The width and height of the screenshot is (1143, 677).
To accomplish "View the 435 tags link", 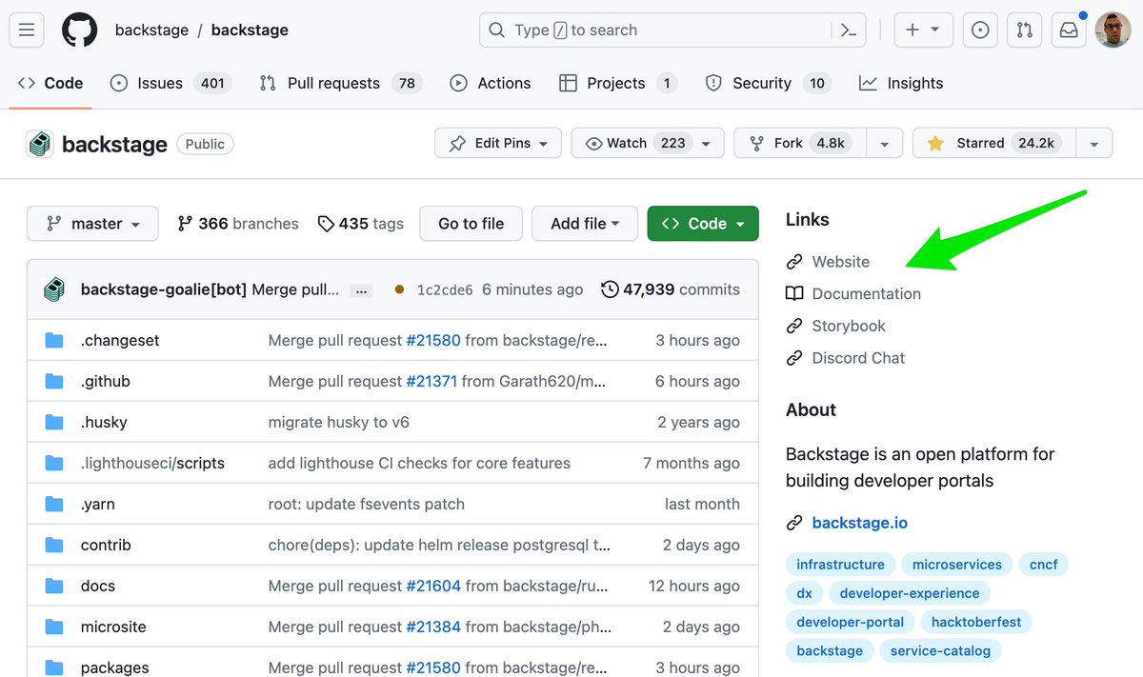I will tap(360, 224).
